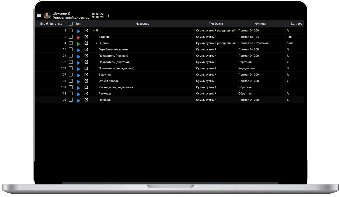
Task: Select the Показатель (коридорная) row name
Action: coord(116,68)
